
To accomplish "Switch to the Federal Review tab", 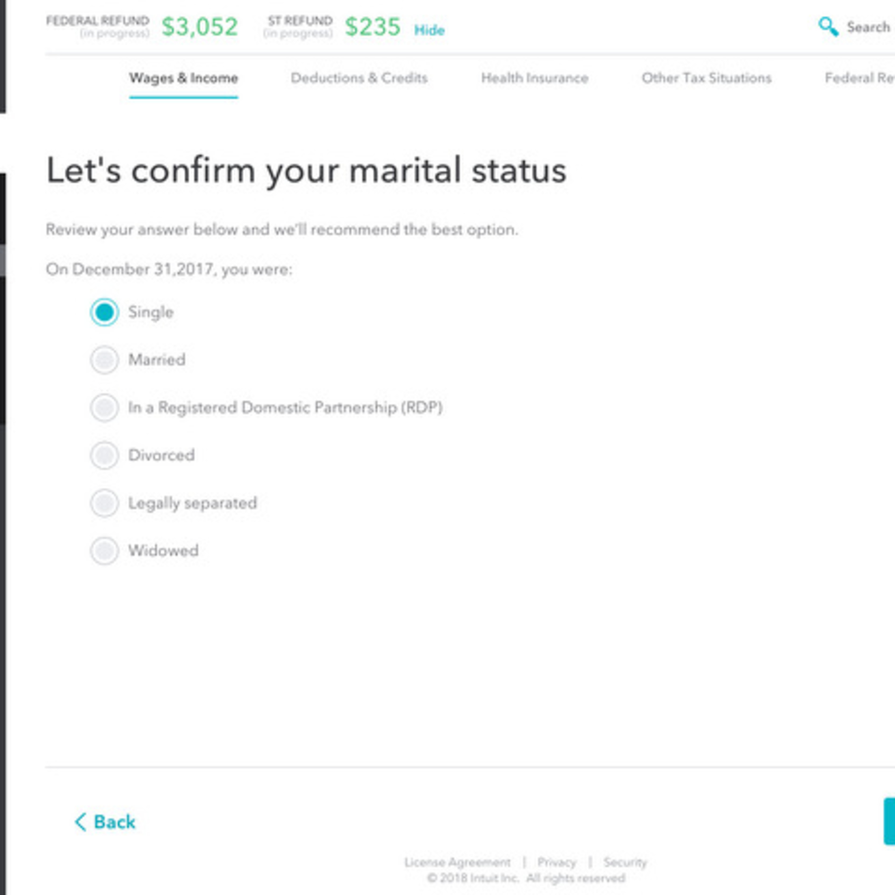I will point(859,78).
